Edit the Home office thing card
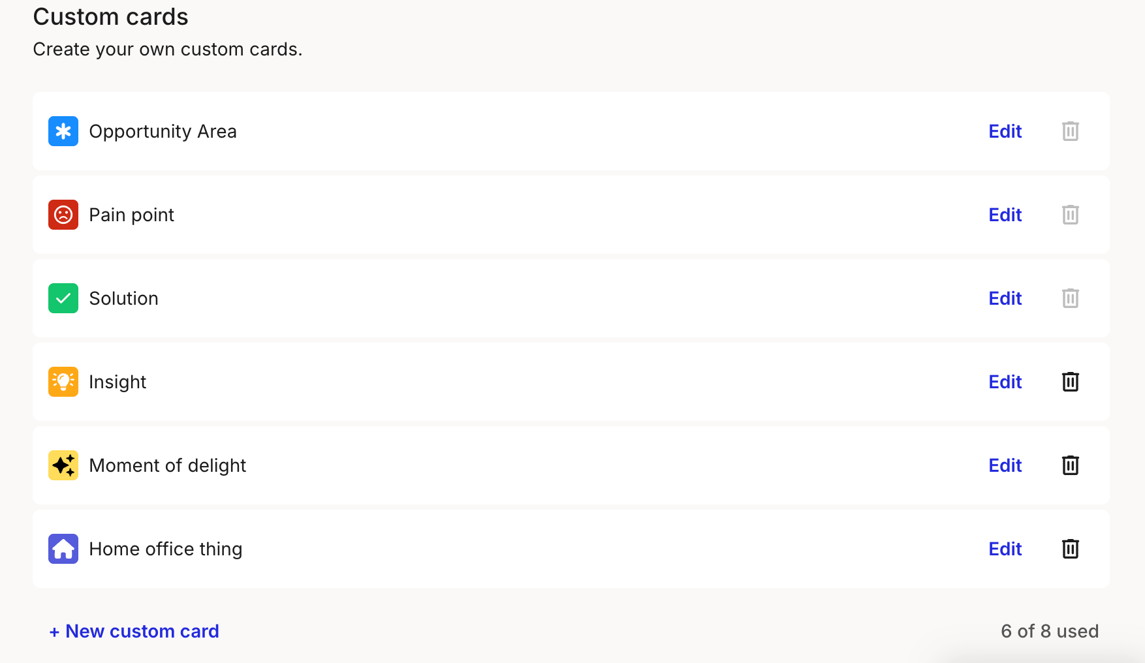The image size is (1145, 663). pos(1005,549)
